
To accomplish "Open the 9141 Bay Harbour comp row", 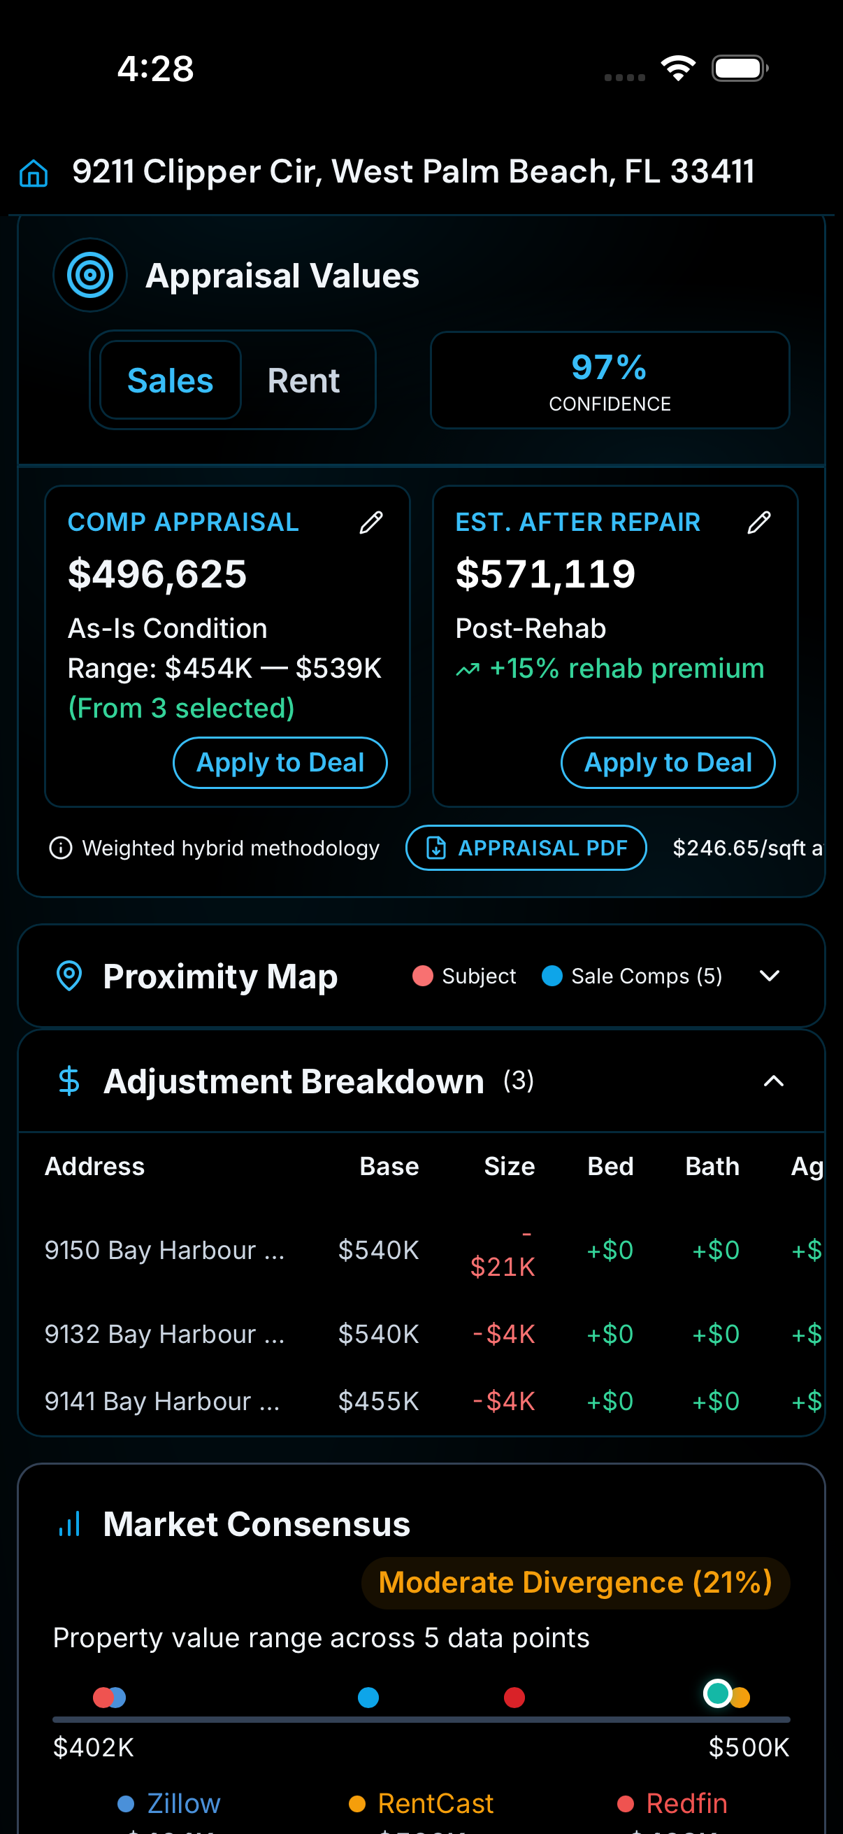I will [x=421, y=1401].
